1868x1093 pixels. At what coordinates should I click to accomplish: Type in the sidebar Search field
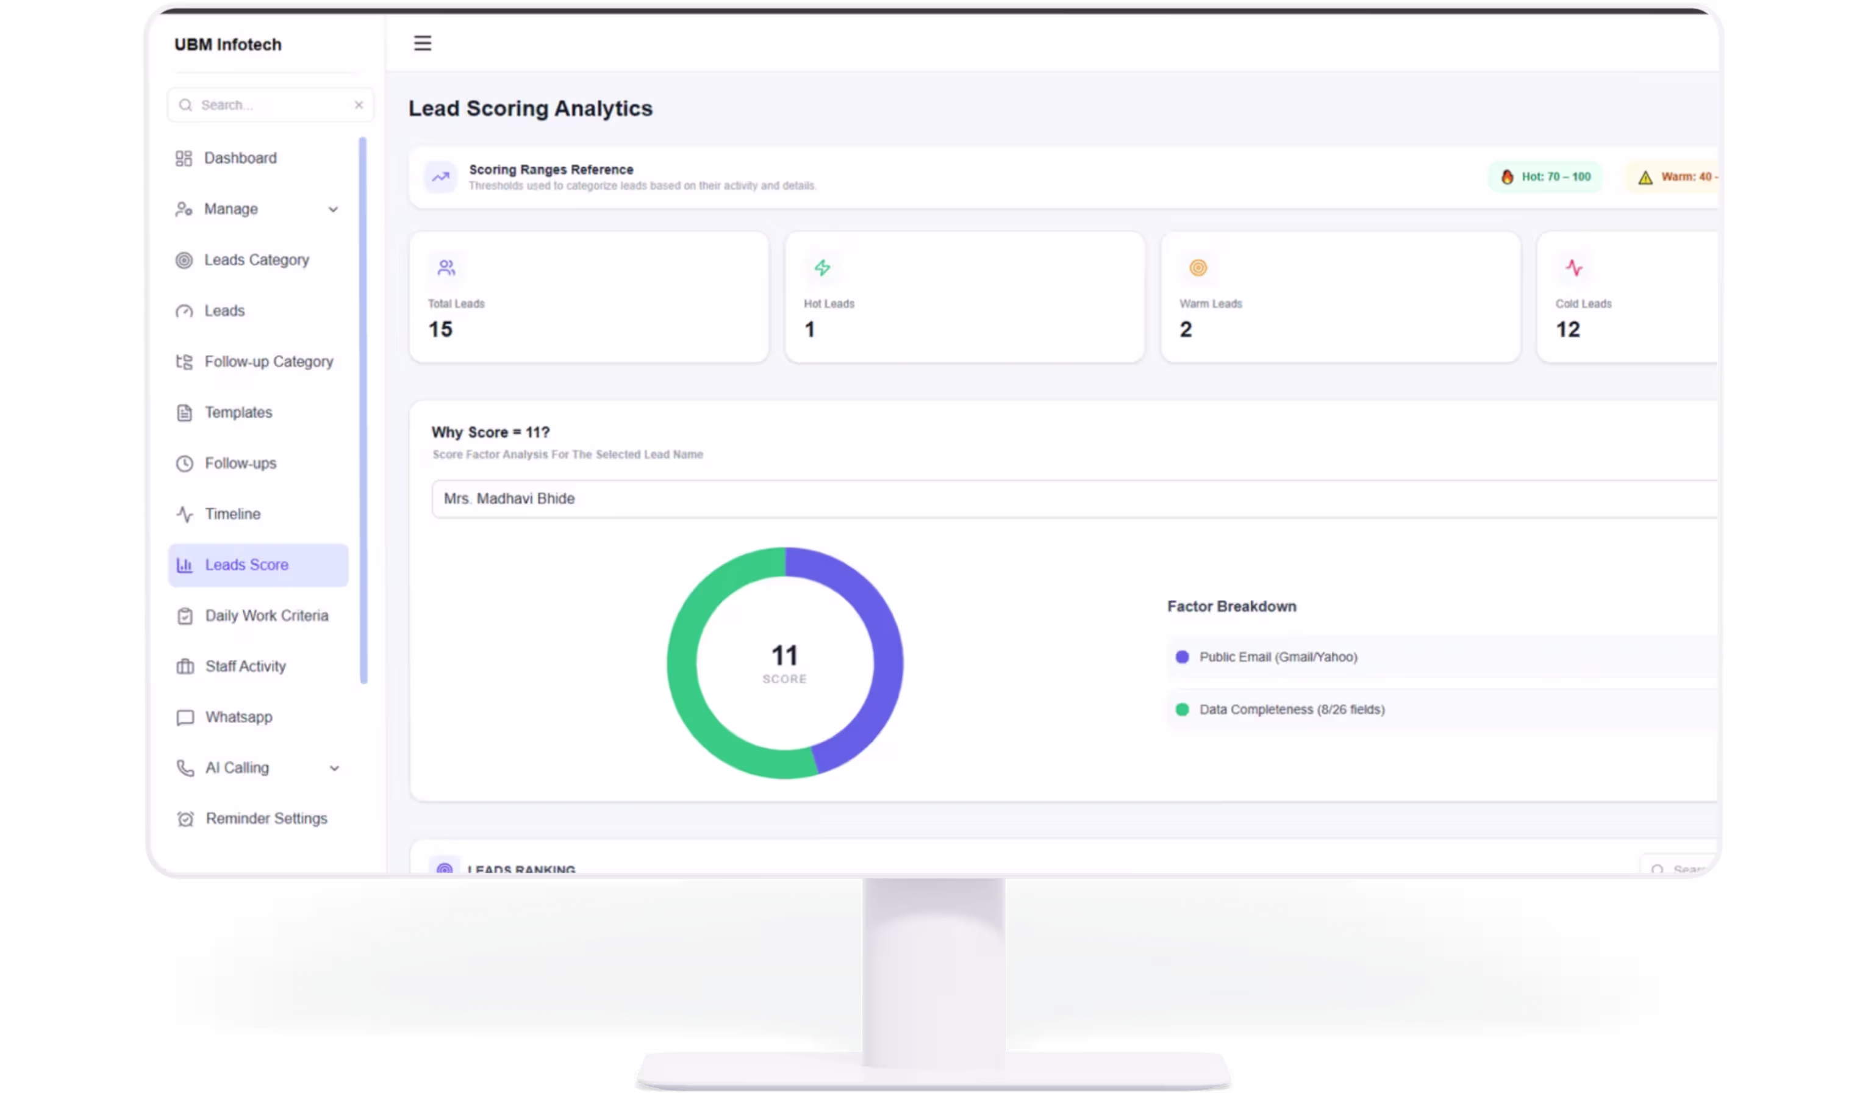point(271,104)
